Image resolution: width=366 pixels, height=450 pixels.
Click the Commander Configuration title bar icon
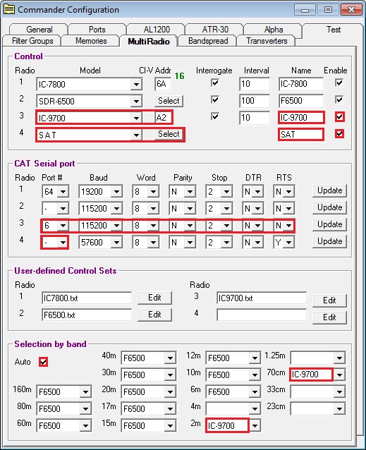click(8, 9)
